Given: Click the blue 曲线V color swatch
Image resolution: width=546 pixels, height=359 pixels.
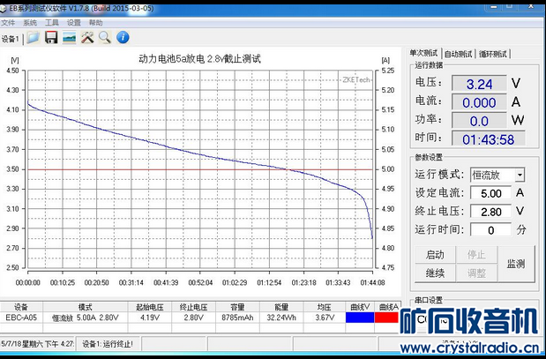Looking at the screenshot, I should 360,318.
